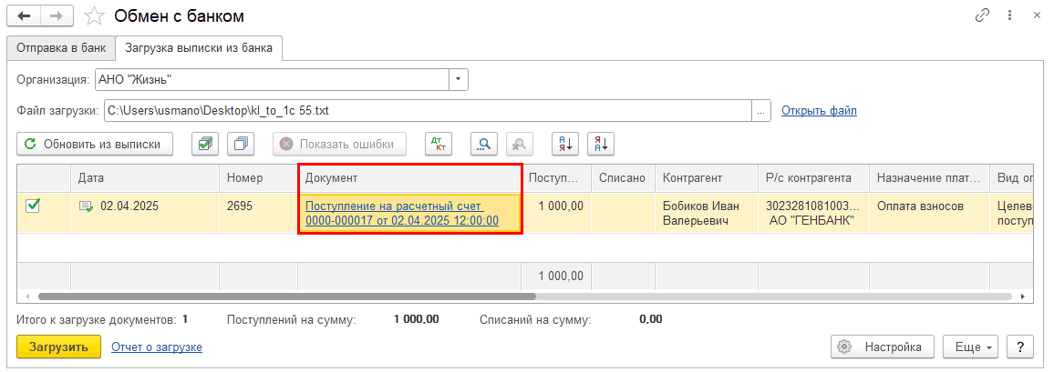This screenshot has height=372, width=1054.
Task: Uncheck all rows with the clear-all icon
Action: coord(242,144)
